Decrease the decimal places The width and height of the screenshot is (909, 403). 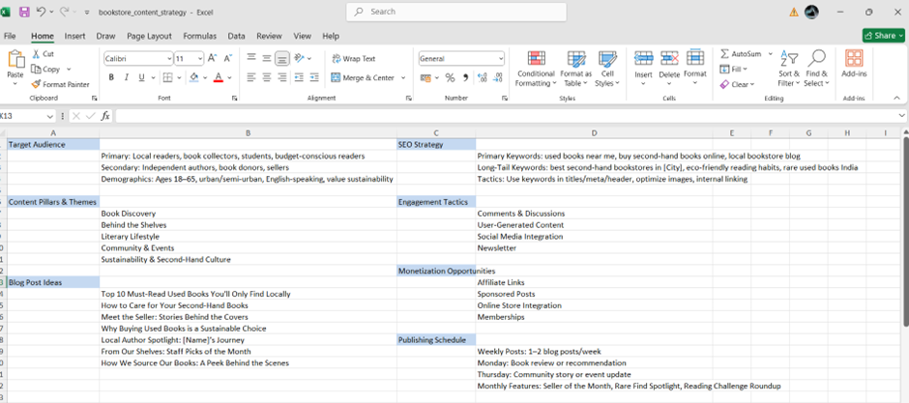click(497, 77)
